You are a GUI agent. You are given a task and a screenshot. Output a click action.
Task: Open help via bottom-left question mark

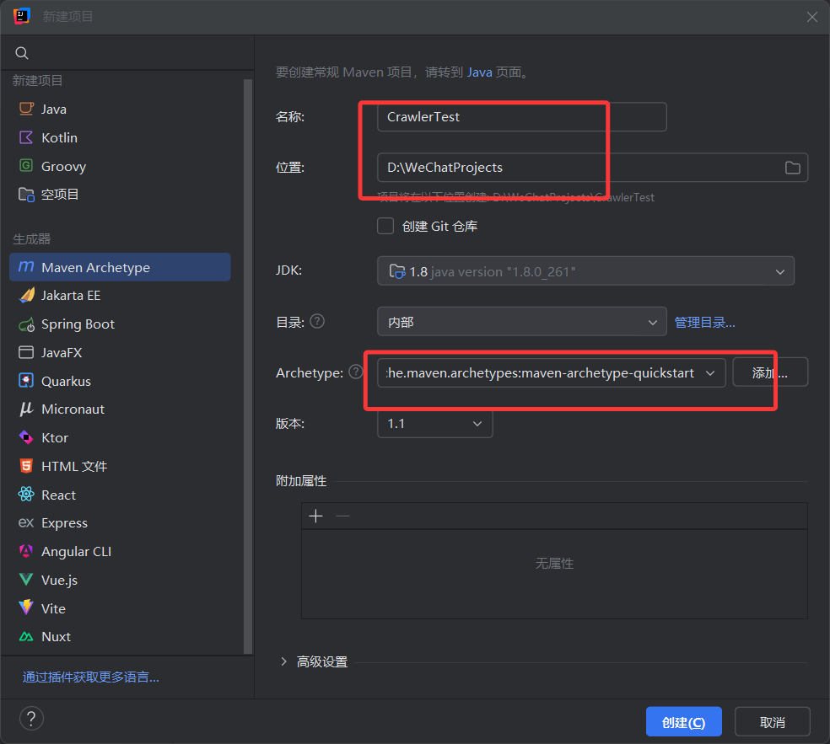pyautogui.click(x=31, y=719)
